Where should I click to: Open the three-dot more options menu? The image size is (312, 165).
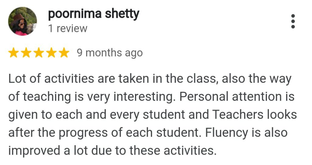pos(293,21)
